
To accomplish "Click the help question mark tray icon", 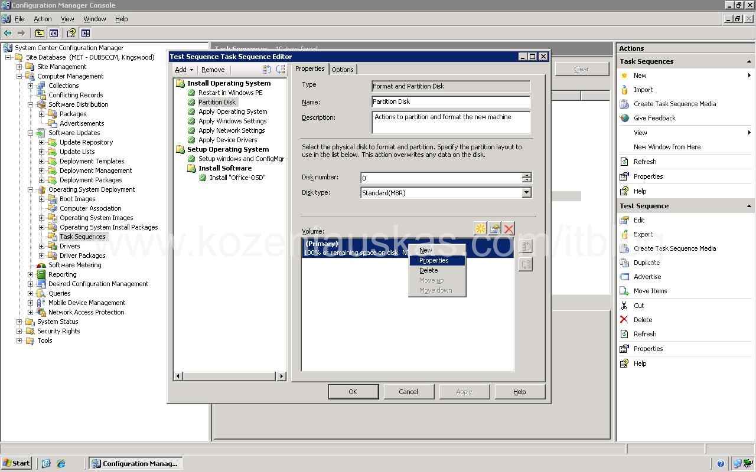I will click(x=721, y=464).
